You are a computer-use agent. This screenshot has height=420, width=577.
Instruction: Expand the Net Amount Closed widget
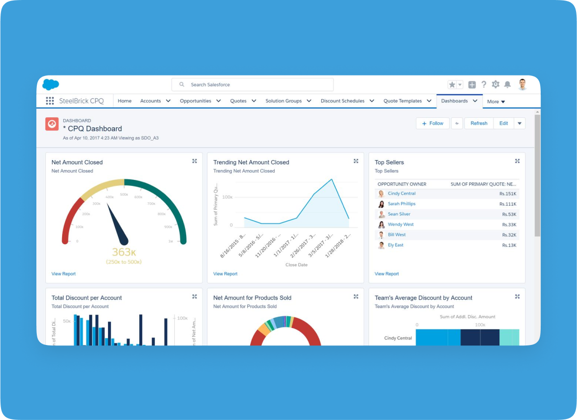(x=194, y=161)
